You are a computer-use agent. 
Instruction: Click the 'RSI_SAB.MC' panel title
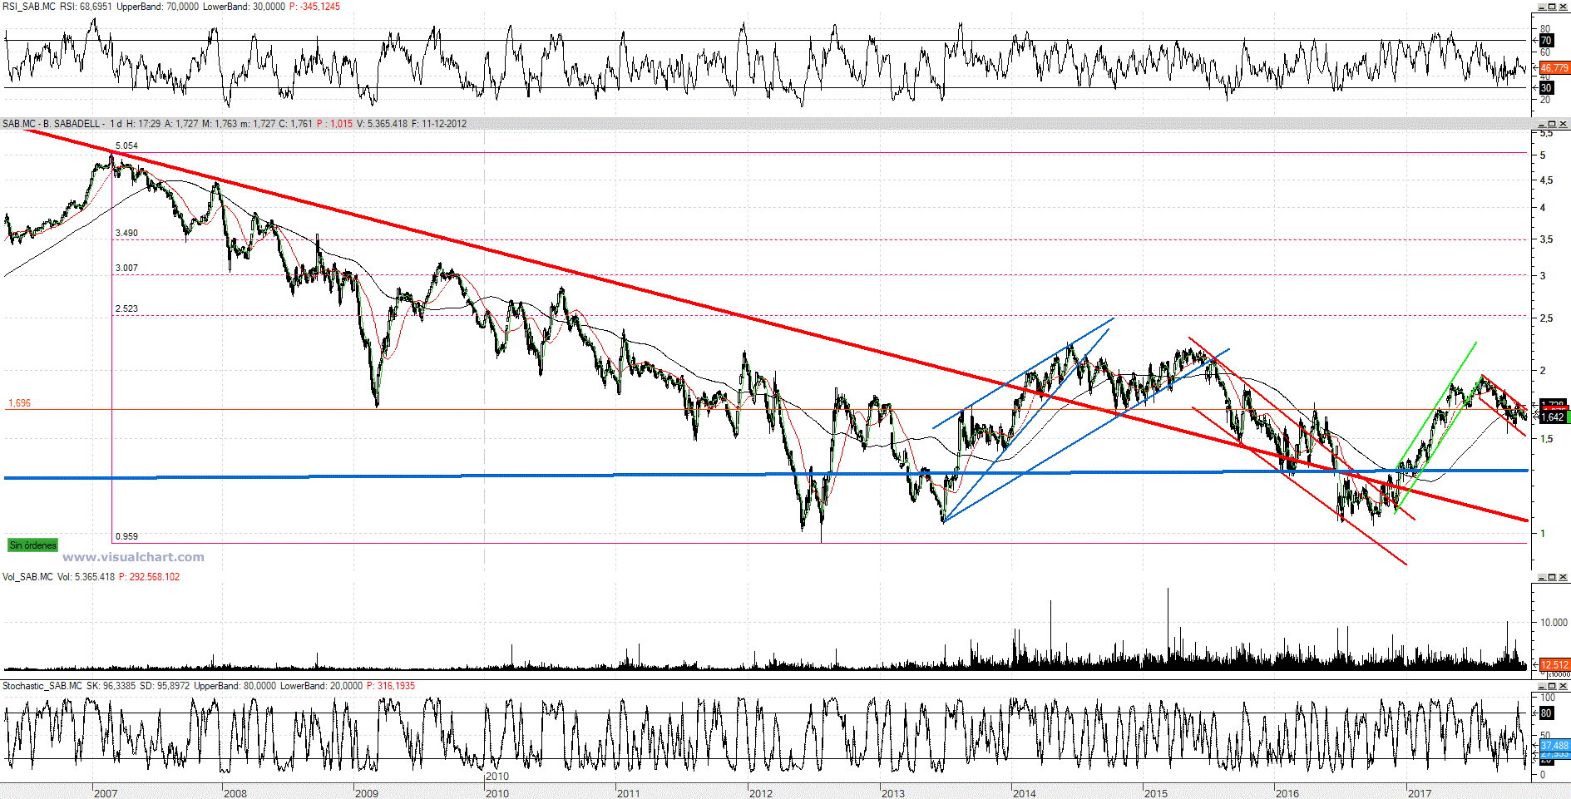29,7
